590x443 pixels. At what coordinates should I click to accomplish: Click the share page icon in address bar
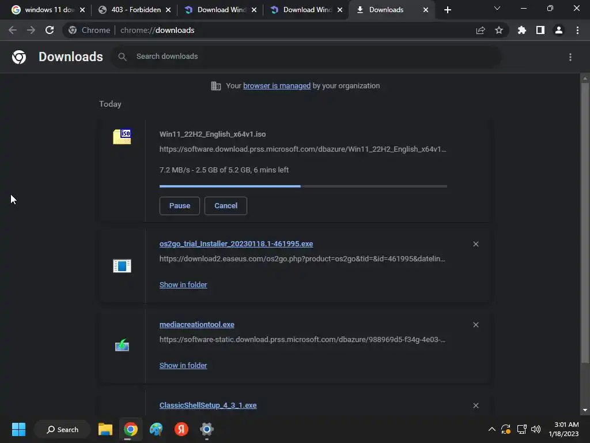tap(481, 31)
